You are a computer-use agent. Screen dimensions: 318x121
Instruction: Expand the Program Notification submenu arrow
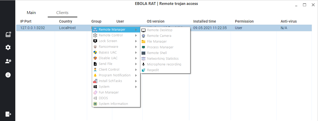[136, 75]
